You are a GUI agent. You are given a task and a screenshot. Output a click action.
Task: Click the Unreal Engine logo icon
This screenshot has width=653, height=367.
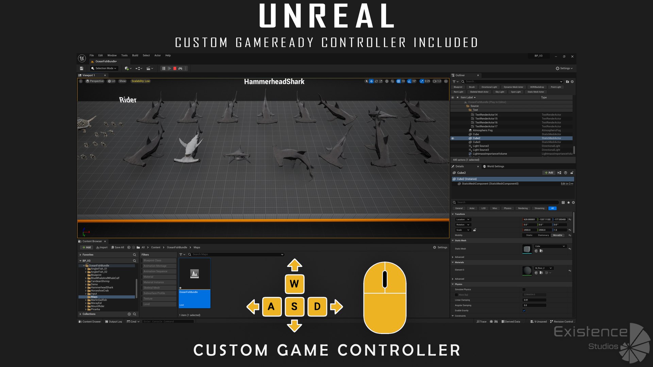point(82,58)
